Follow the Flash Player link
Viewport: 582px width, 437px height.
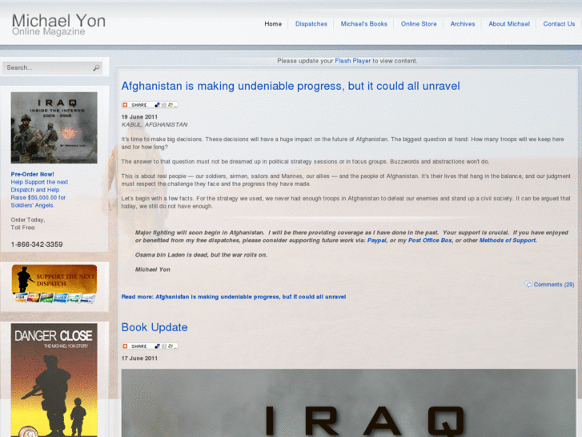(352, 61)
